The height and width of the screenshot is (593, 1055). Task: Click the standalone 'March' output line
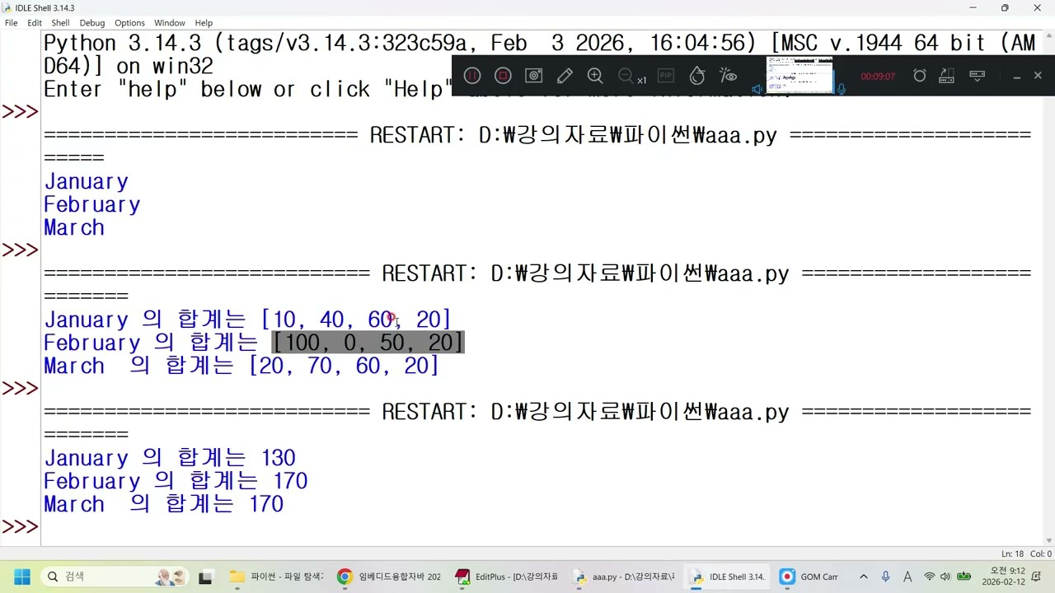[x=74, y=228]
